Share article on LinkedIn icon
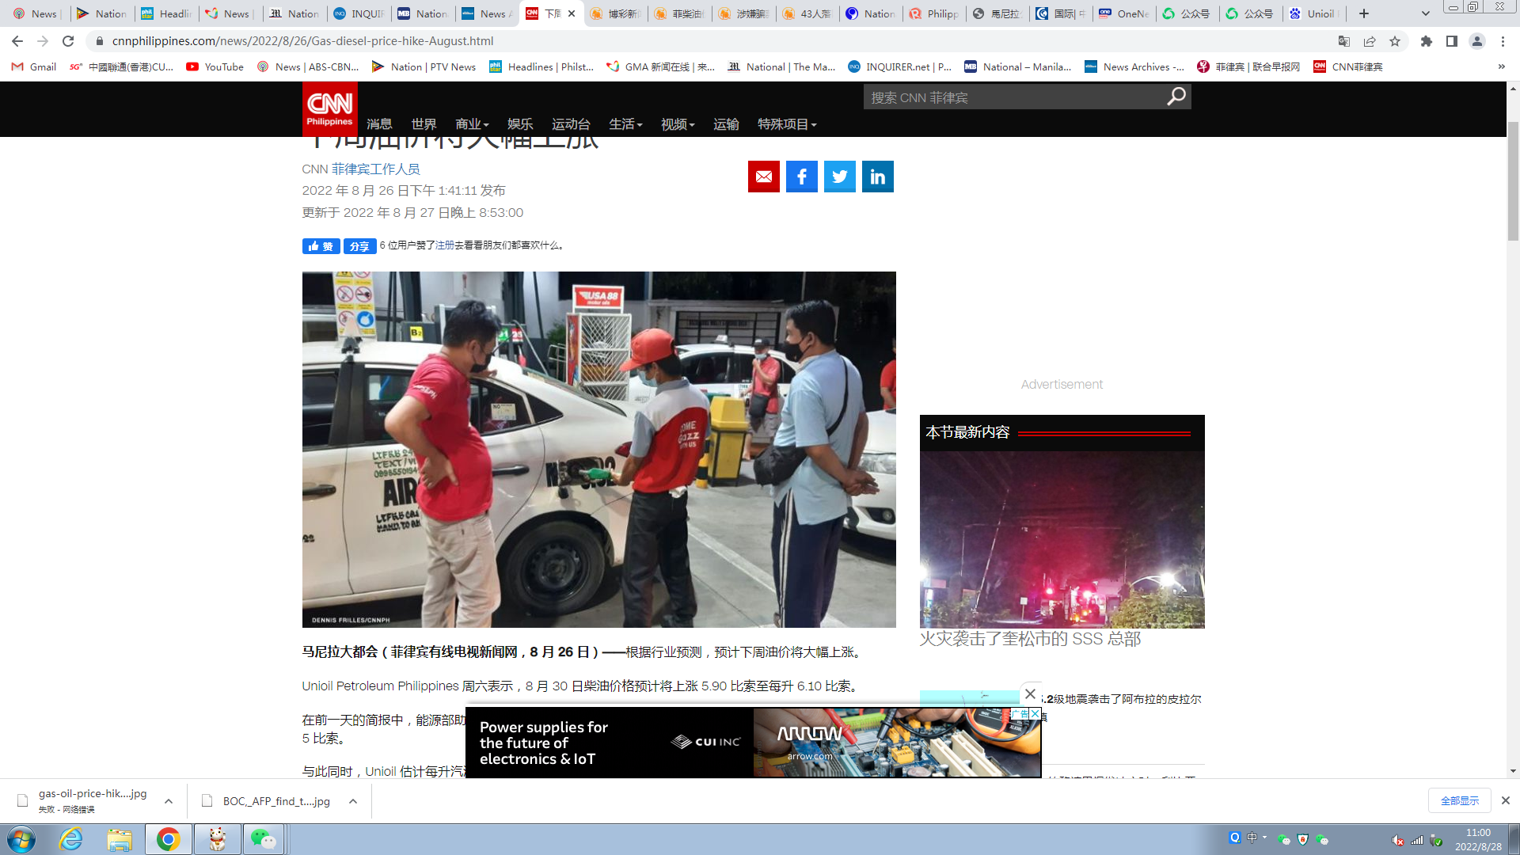 877,177
